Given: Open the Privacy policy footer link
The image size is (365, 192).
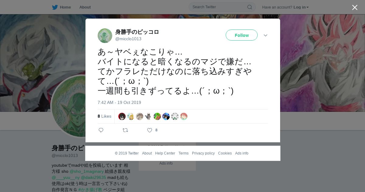Looking at the screenshot, I should click(x=203, y=153).
